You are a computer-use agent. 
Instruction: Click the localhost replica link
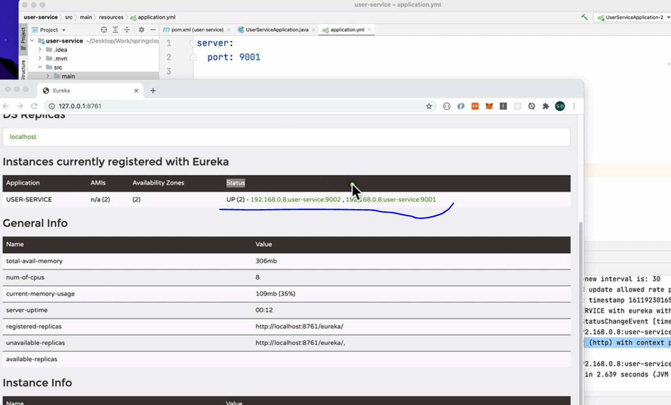(x=23, y=137)
